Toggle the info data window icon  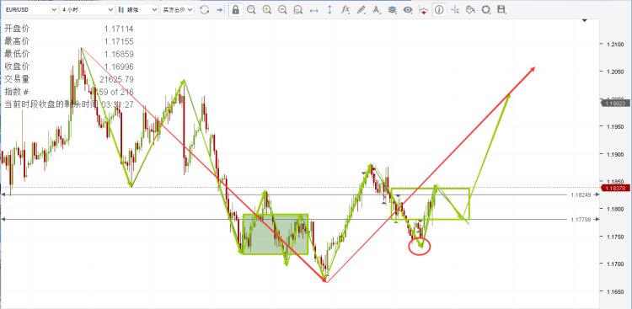point(439,10)
